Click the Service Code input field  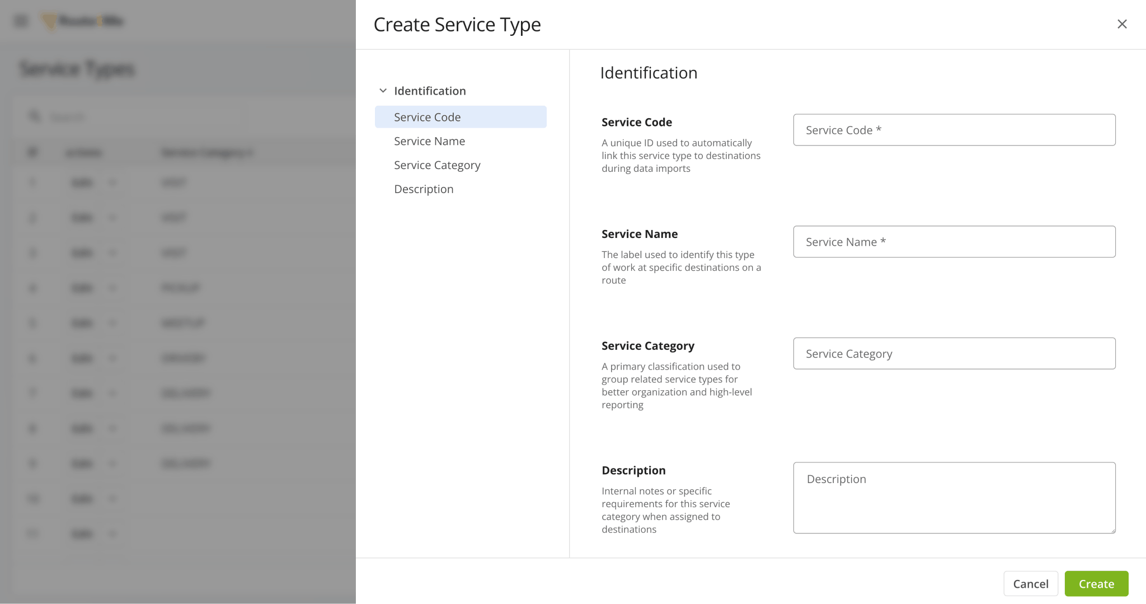click(x=954, y=129)
